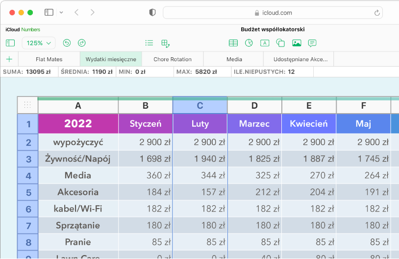Reload the icloud.com page
Viewport: 399px width, 259px height.
pos(377,13)
